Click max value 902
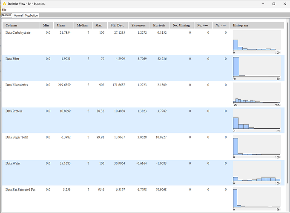This screenshot has height=213, width=290. click(101, 85)
